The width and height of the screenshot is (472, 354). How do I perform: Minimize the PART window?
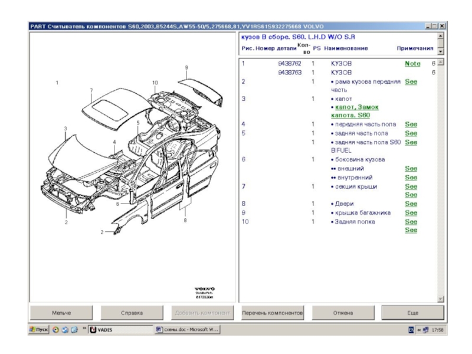pos(428,26)
